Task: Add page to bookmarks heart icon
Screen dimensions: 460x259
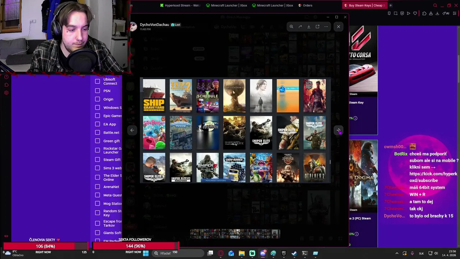Action: [x=415, y=13]
